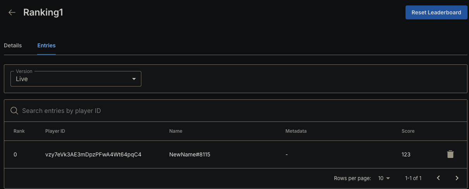Image resolution: width=469 pixels, height=189 pixels.
Task: Click the 1-1 of 1 pagination text
Action: click(x=413, y=178)
